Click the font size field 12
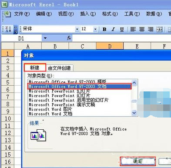Viewport: 171px width, 168px height. [87, 29]
